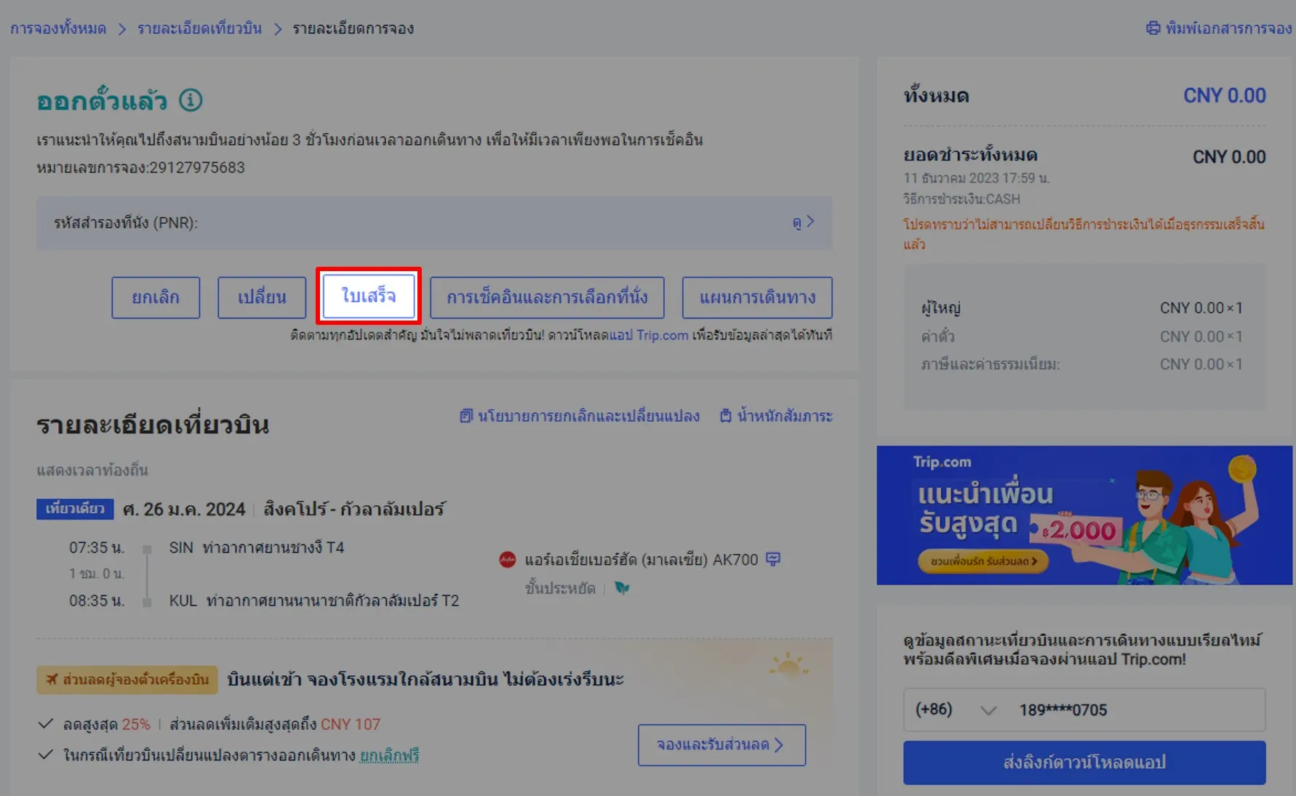Viewport: 1296px width, 796px height.
Task: Click the green leaf eco icon
Action: (623, 589)
